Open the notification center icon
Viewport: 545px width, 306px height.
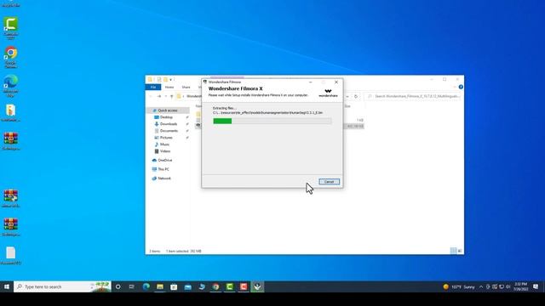point(536,286)
